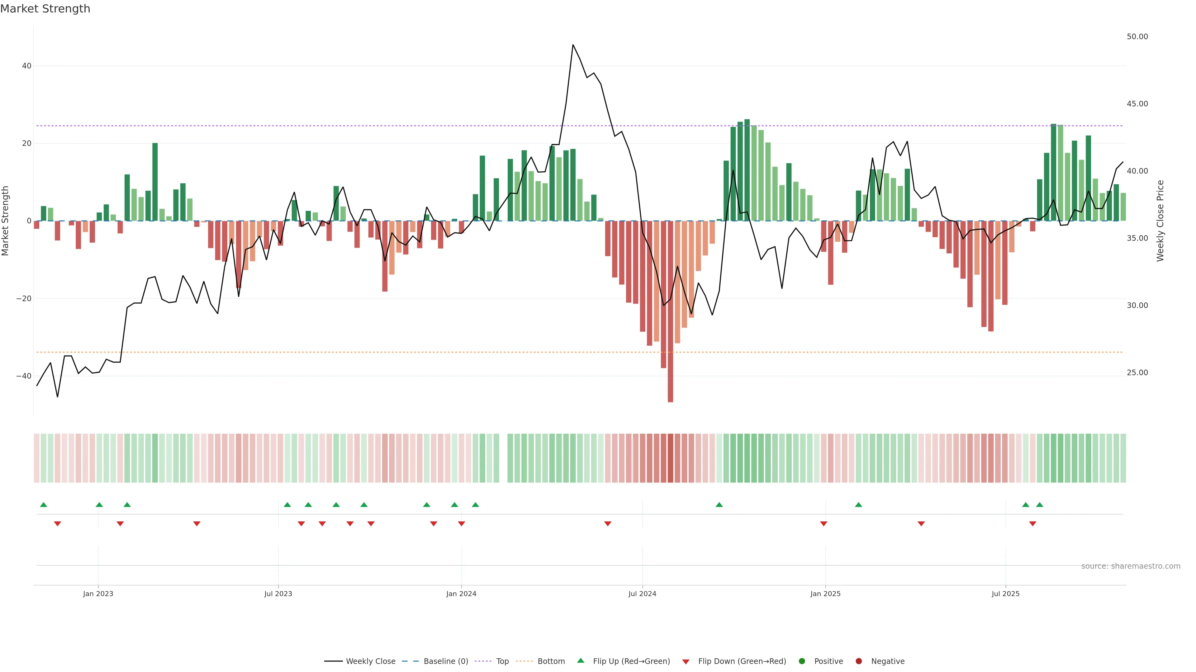The image size is (1196, 672).
Task: Click the Flip Up green triangle legend icon
Action: 580,661
